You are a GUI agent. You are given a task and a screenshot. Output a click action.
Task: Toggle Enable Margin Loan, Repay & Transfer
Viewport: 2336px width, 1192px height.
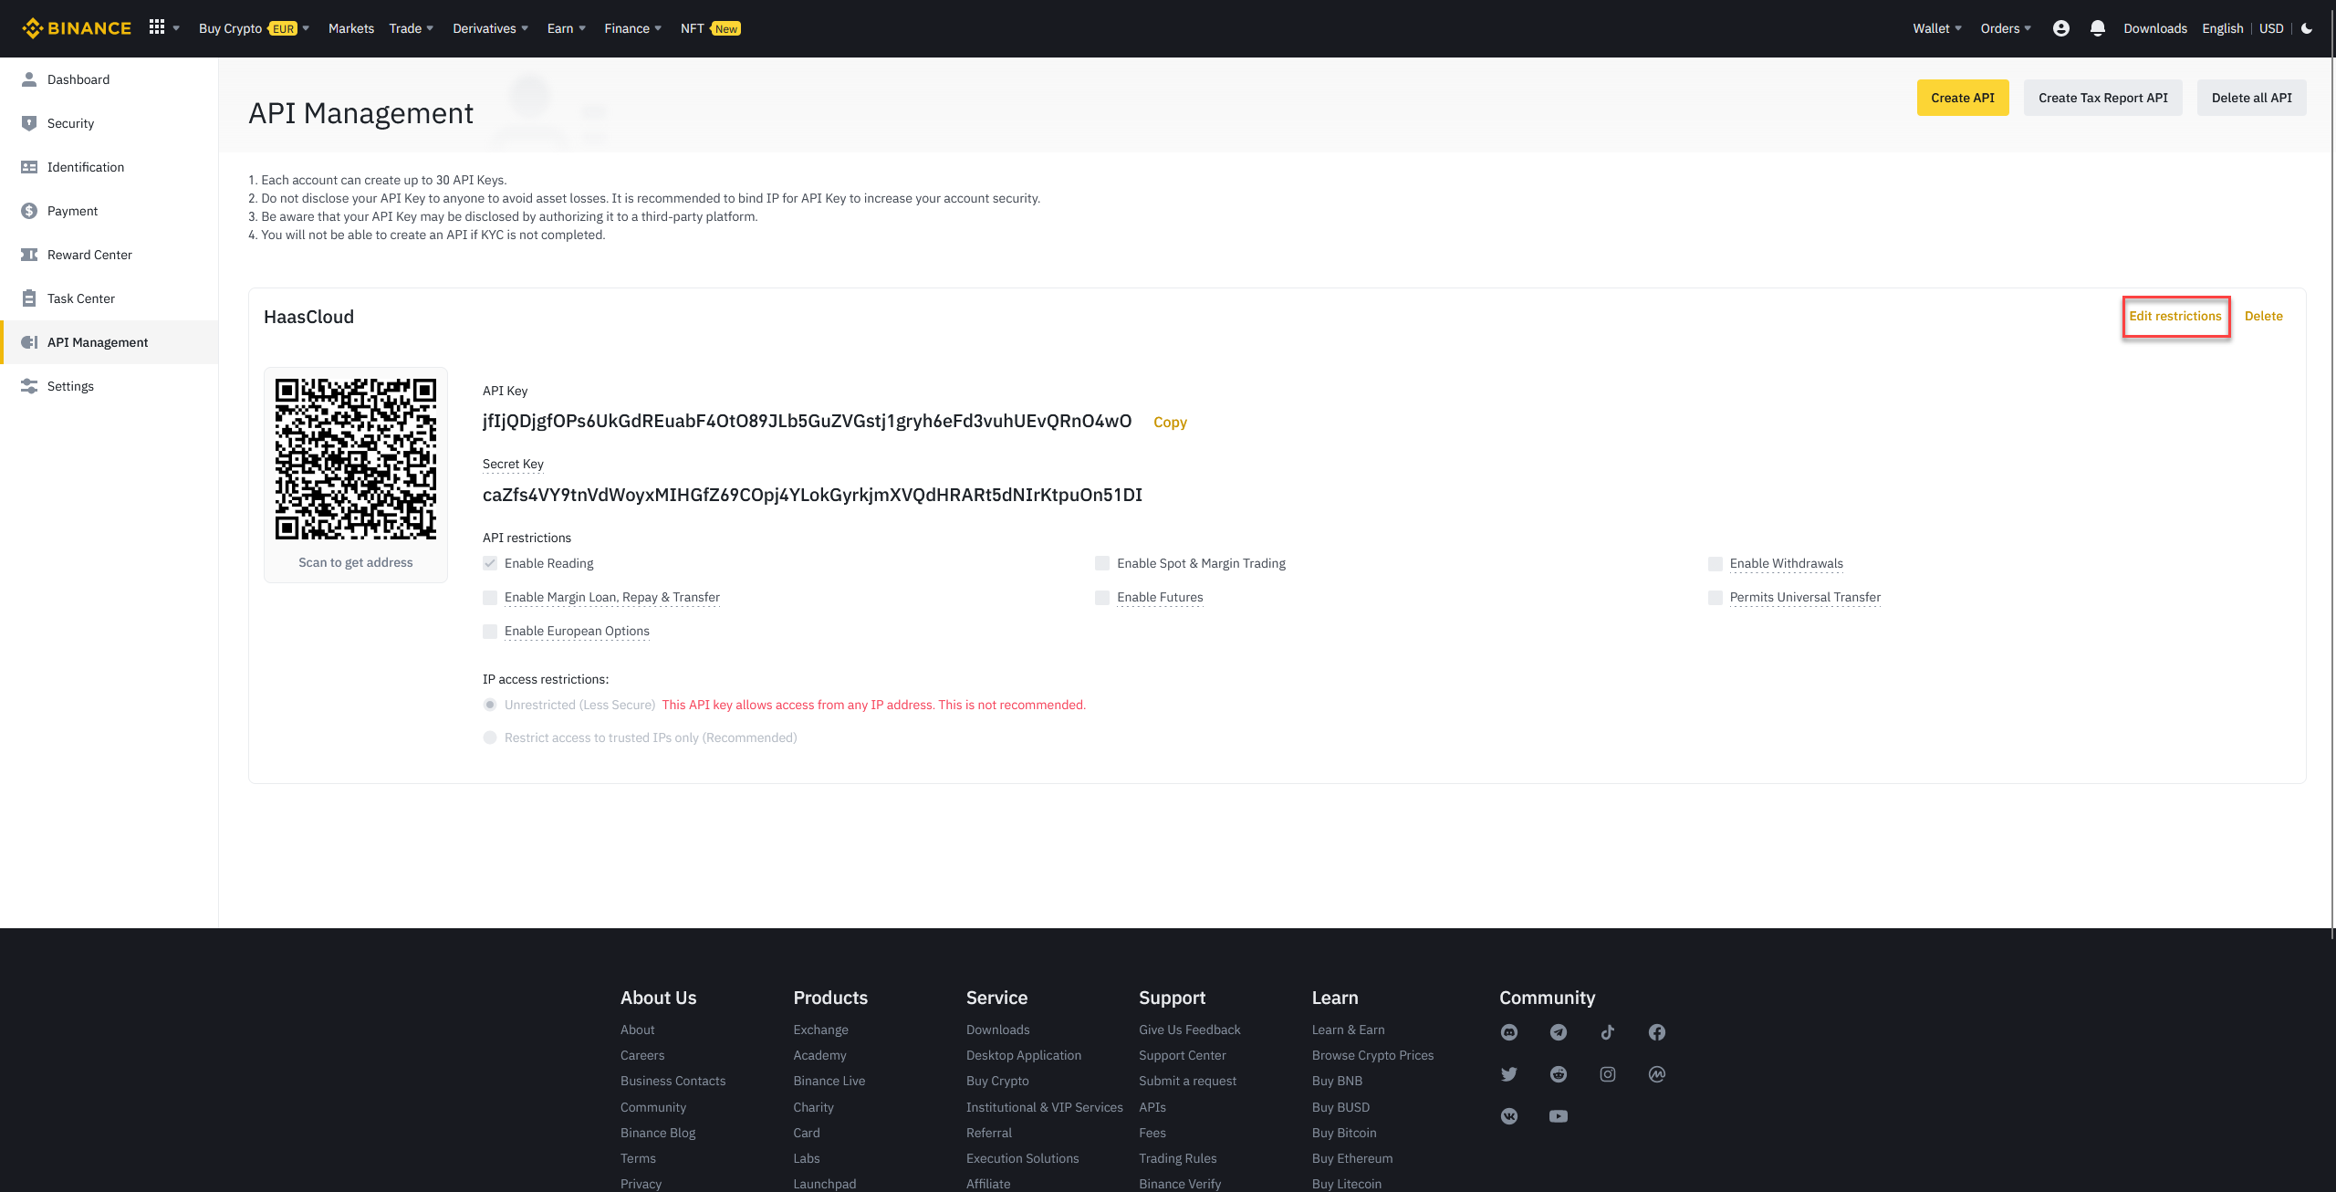490,598
